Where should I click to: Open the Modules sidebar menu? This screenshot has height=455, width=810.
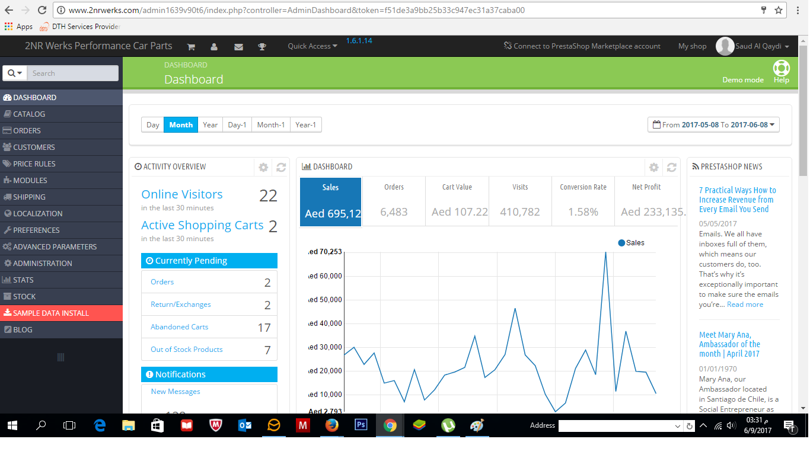pyautogui.click(x=61, y=181)
